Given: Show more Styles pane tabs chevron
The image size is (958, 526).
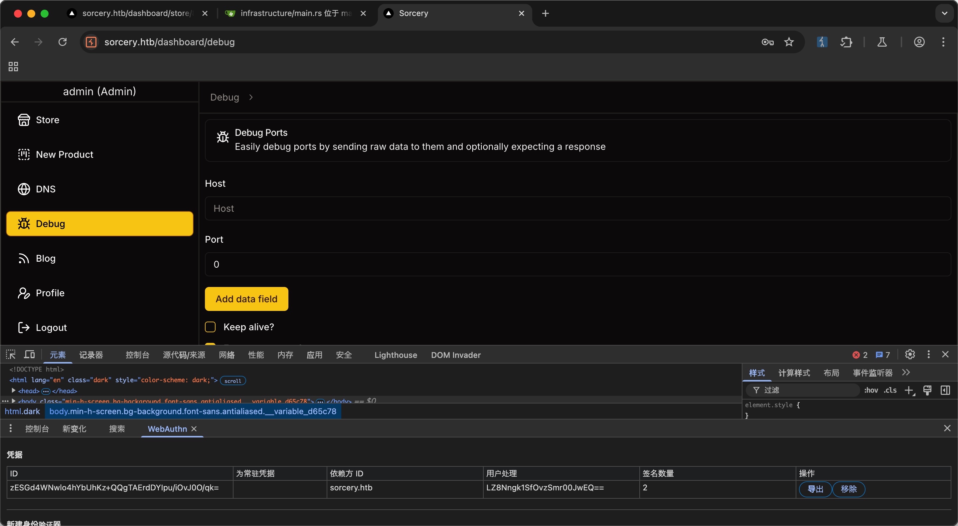Looking at the screenshot, I should [906, 373].
